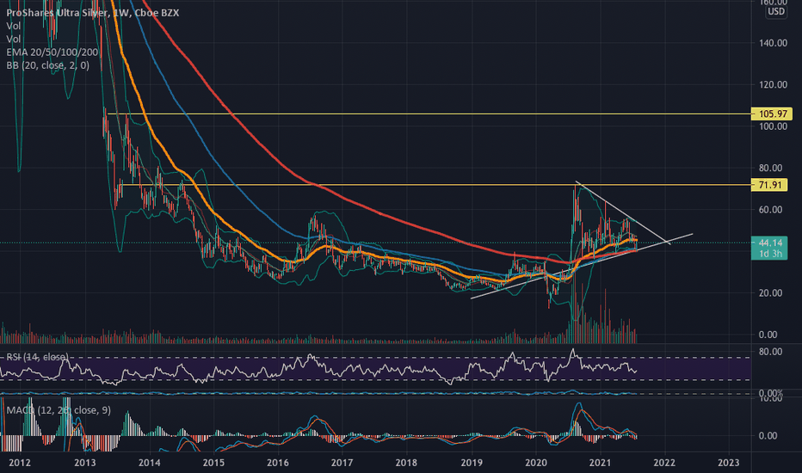
Task: Click the ProShares Ultra Silver chart title
Action: point(93,13)
